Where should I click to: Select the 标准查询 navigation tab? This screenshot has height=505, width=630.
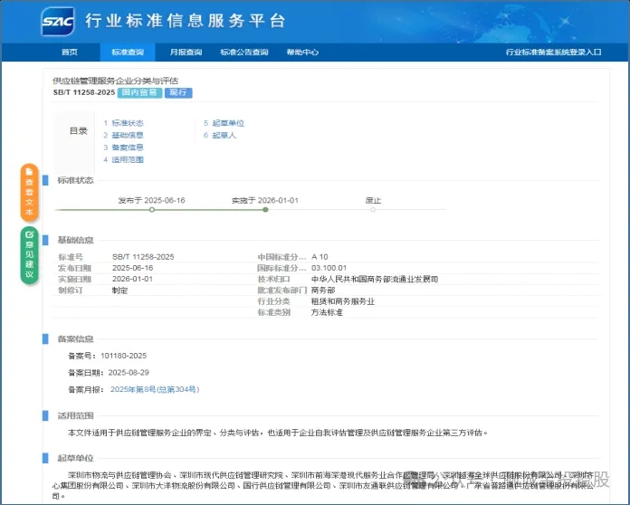click(129, 52)
